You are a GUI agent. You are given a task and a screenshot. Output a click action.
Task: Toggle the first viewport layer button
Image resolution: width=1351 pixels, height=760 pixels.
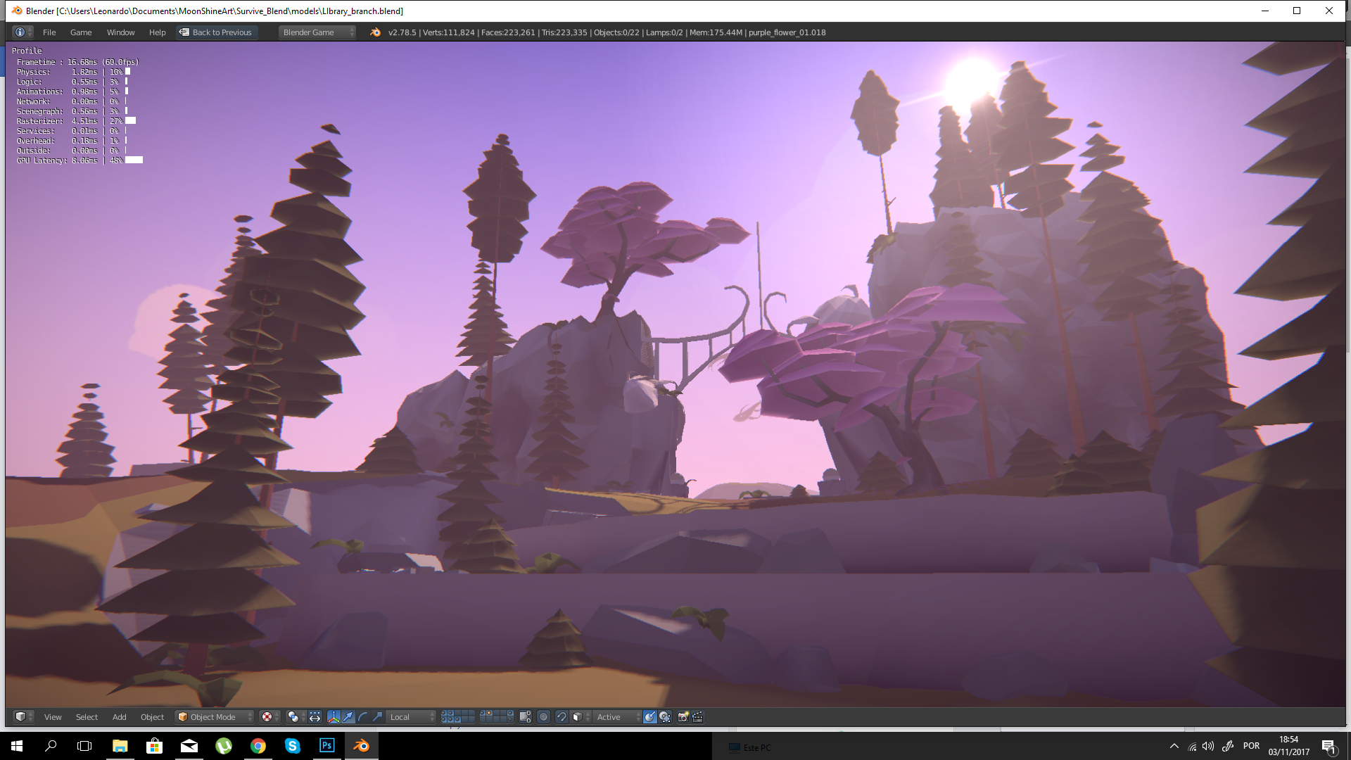(443, 712)
